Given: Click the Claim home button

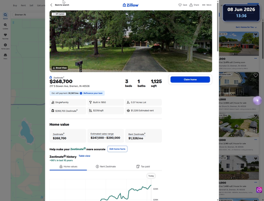Looking at the screenshot, I should tap(190, 79).
